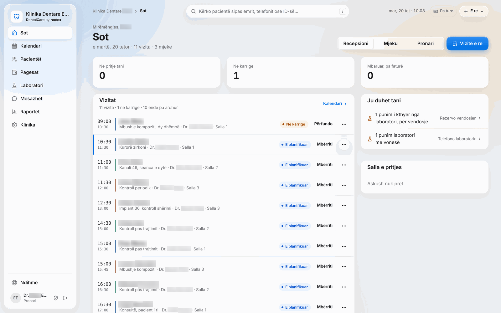The image size is (501, 313).
Task: Expand the E re dropdown
Action: pos(474,11)
